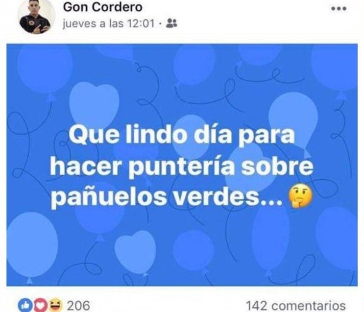Image resolution: width=364 pixels, height=312 pixels.
Task: Click the thinking face emoji in post
Action: click(x=300, y=196)
